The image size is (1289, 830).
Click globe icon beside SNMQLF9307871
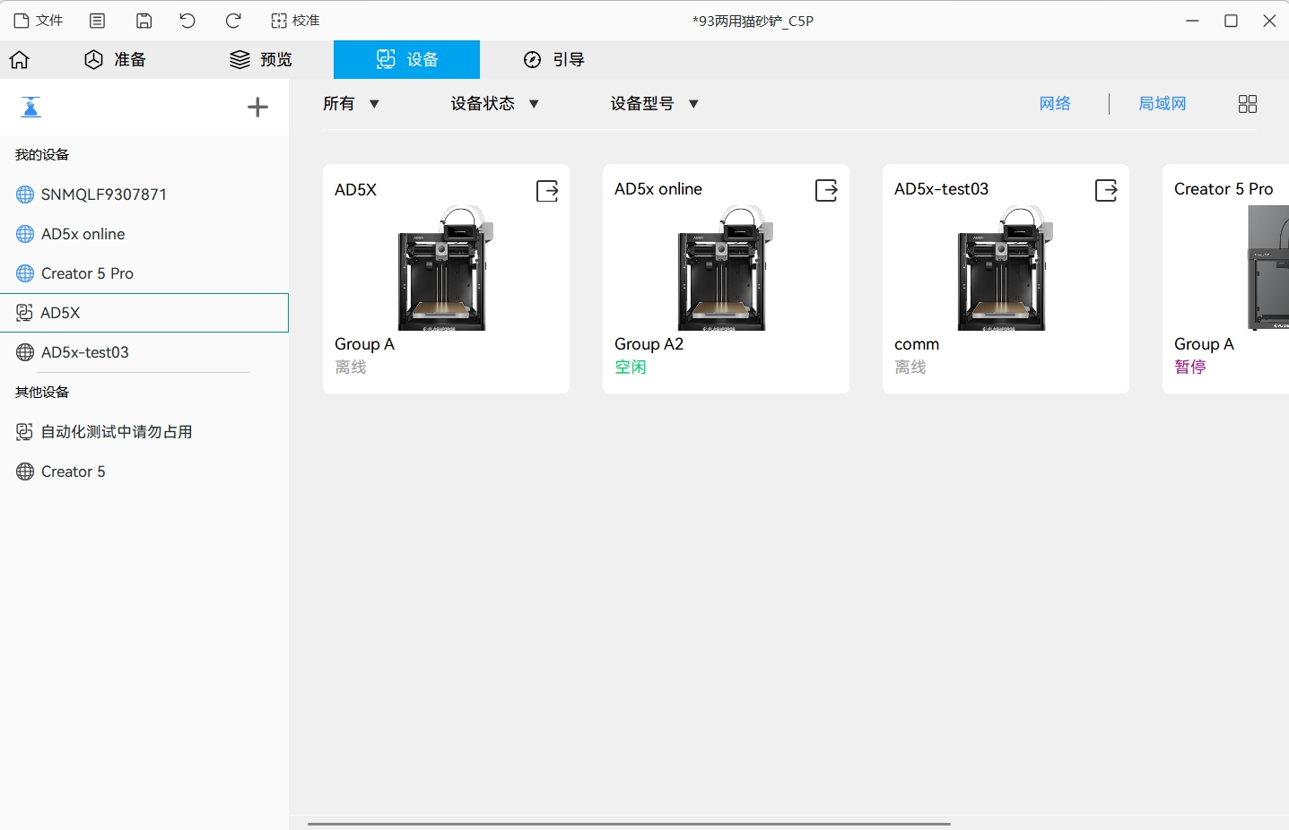click(x=25, y=195)
